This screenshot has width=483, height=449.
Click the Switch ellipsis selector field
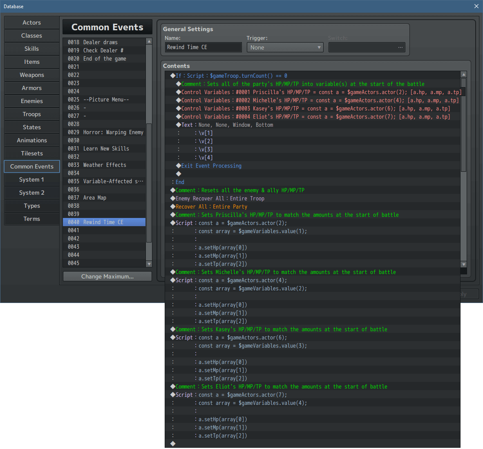[367, 47]
